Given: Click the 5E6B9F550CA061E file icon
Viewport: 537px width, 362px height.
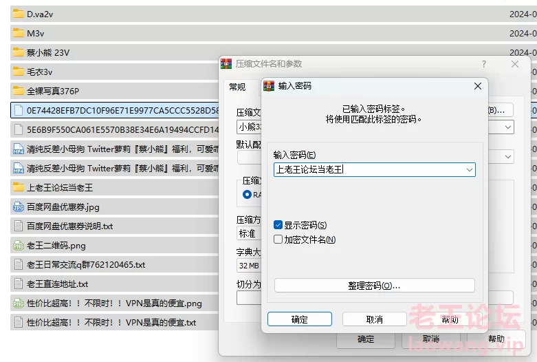Looking at the screenshot, I should (x=18, y=129).
